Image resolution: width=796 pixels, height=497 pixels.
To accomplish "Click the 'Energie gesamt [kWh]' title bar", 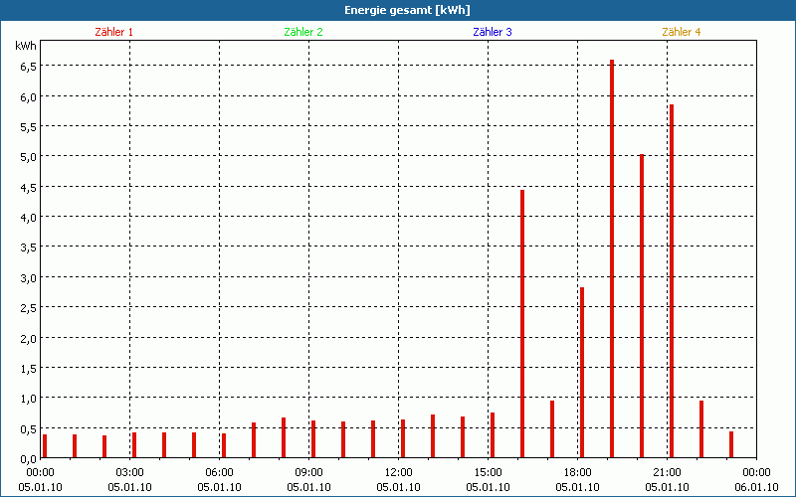I will 398,10.
